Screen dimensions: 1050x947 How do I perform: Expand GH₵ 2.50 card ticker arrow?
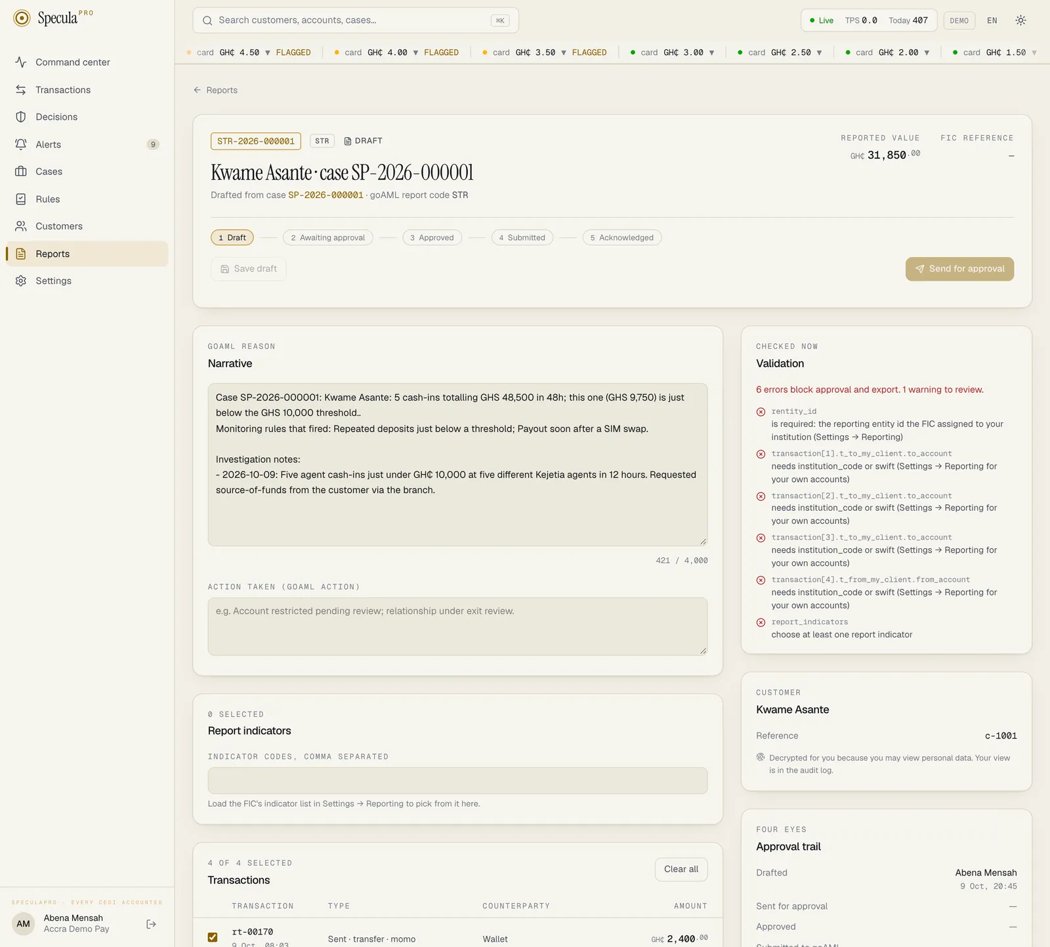[819, 52]
